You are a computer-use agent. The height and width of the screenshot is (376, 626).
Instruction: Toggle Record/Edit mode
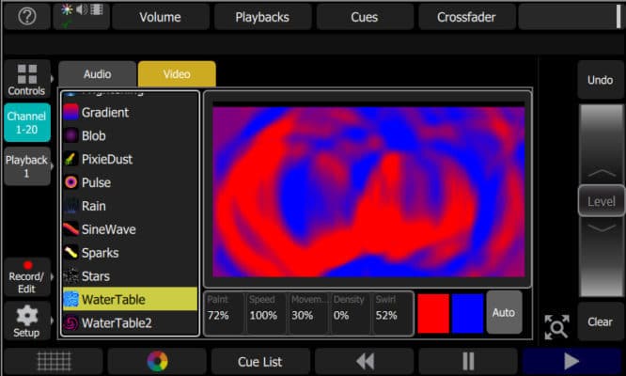click(26, 275)
